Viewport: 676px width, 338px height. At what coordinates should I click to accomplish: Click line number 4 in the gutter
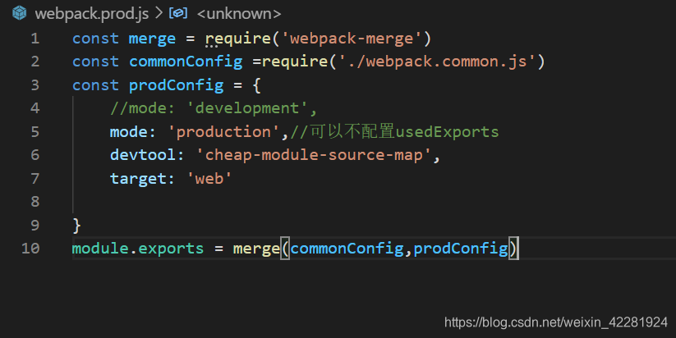tap(35, 108)
